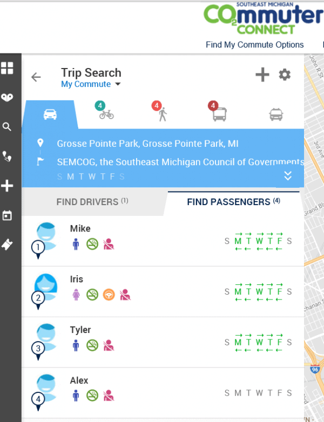Open the My Commute dropdown

pos(91,84)
